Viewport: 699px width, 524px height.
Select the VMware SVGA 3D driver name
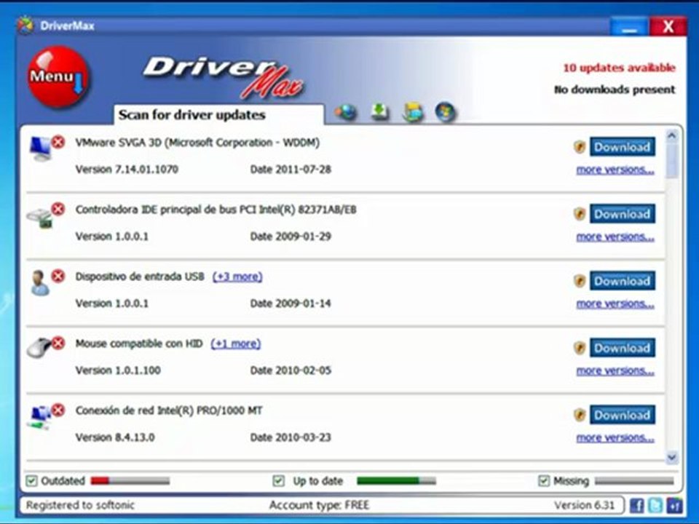click(197, 143)
